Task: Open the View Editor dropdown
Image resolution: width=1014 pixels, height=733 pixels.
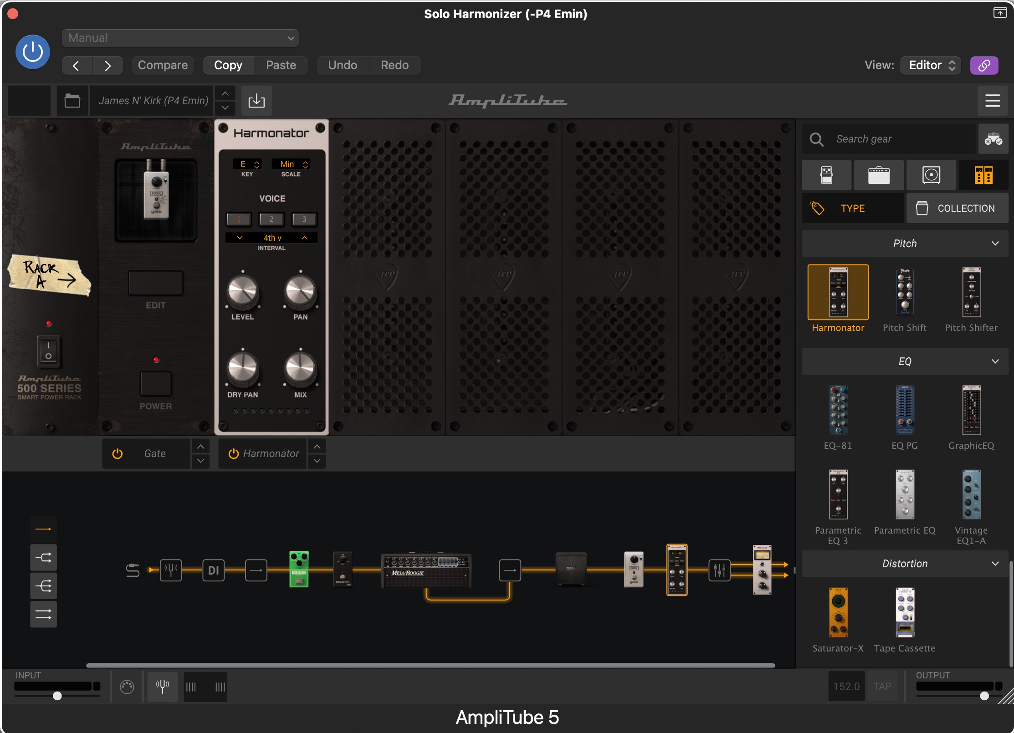Action: click(x=931, y=65)
